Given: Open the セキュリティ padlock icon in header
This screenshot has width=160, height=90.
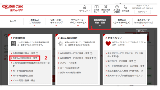Looking at the screenshot, I should coord(84,7).
